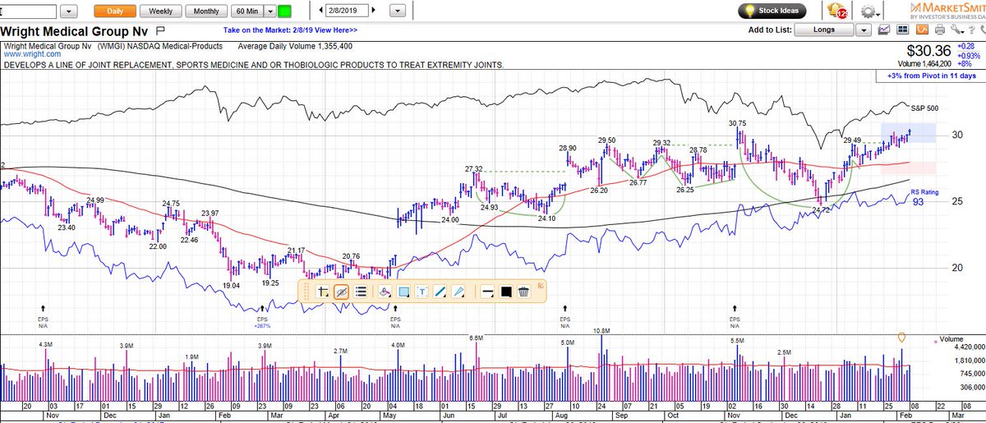Click the 24.72 low price label

click(821, 210)
